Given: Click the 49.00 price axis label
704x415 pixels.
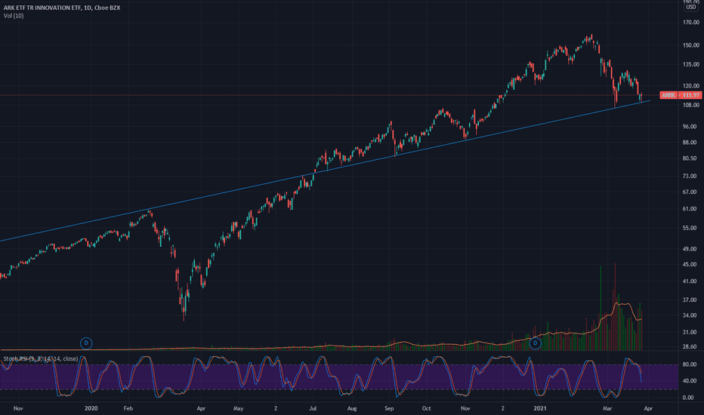Looking at the screenshot, I should click(x=690, y=249).
